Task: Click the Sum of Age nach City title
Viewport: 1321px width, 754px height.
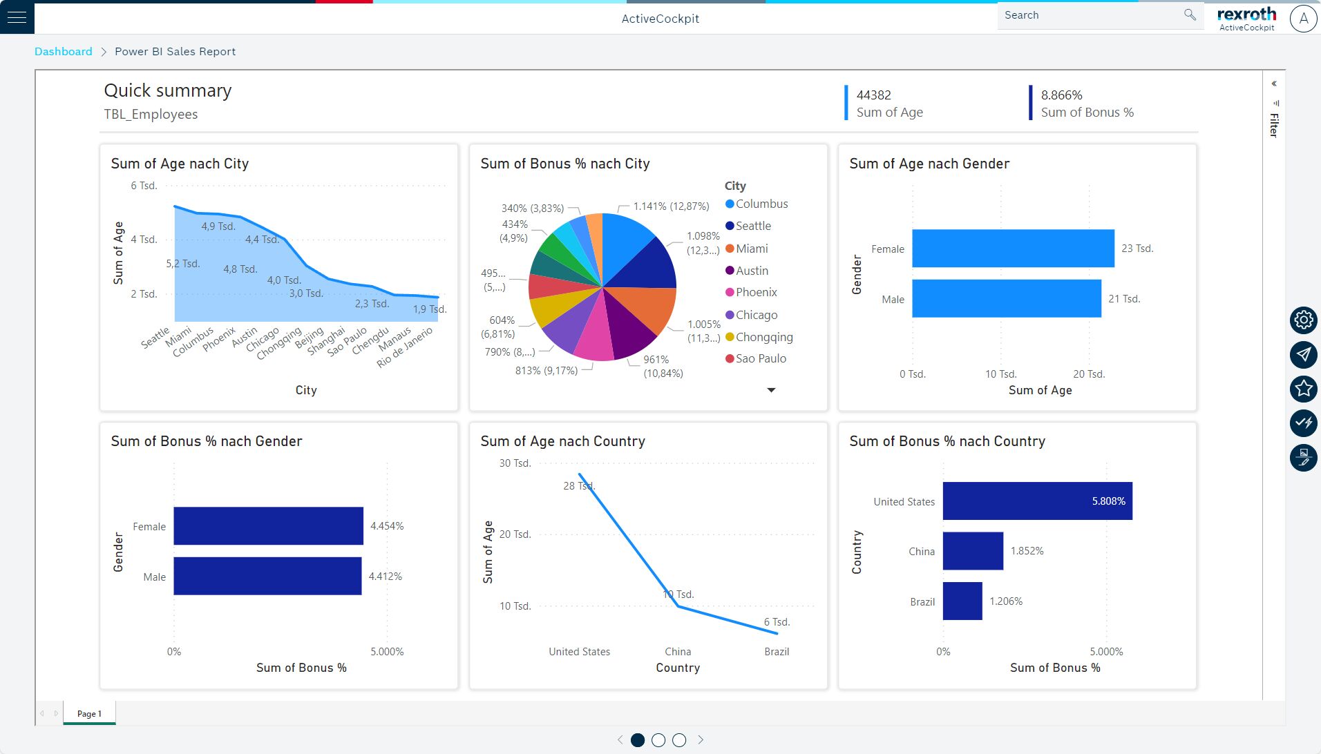Action: pyautogui.click(x=180, y=164)
